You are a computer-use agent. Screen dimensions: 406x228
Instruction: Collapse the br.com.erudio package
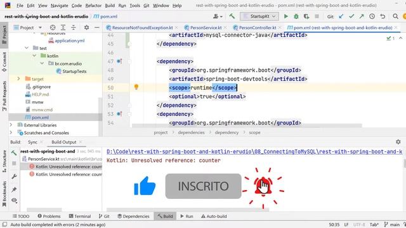(x=42, y=63)
